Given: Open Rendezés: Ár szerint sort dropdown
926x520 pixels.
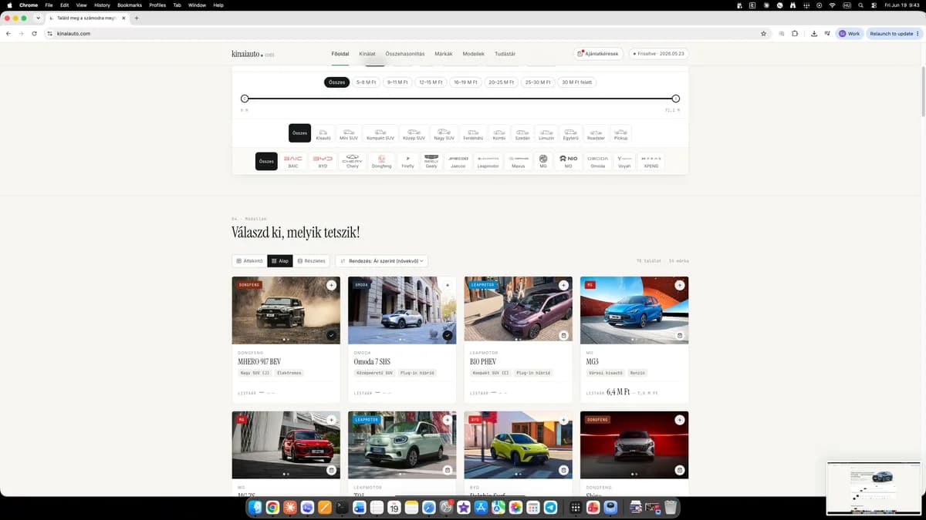Looking at the screenshot, I should pos(381,261).
